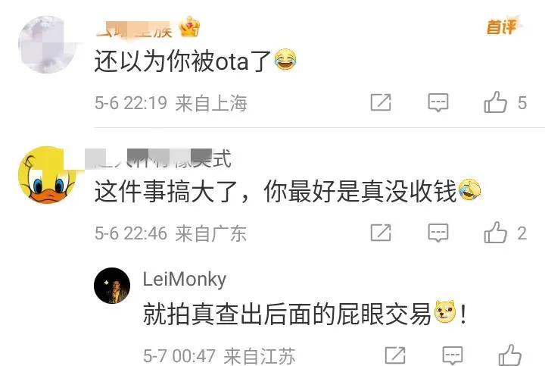Reply to LeiMonky's comment from 江苏
Image resolution: width=545 pixels, height=366 pixels.
(453, 355)
